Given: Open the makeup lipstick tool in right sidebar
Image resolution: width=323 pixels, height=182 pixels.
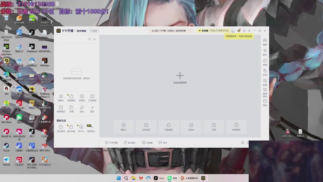Looking at the screenshot, I should pos(265,52).
